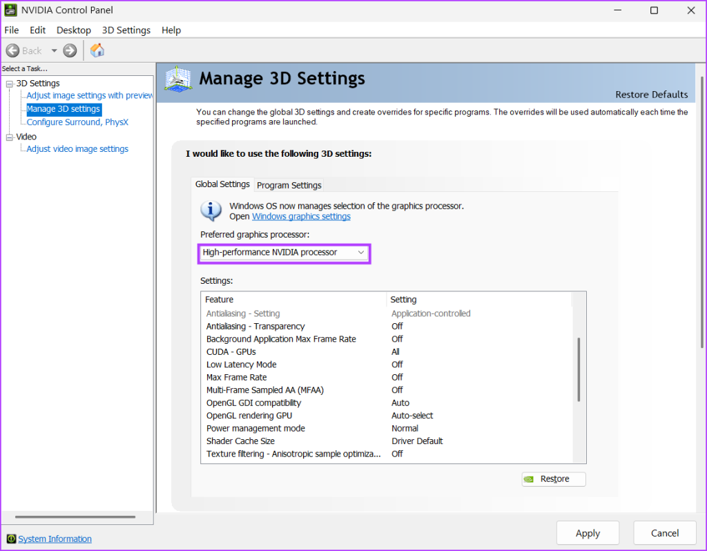Image resolution: width=707 pixels, height=551 pixels.
Task: Select Configure Surround, PhysX
Action: click(x=77, y=122)
